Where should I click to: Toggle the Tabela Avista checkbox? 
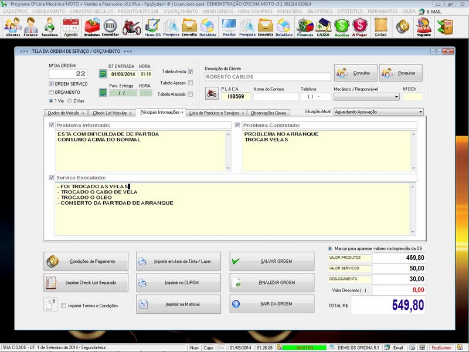pos(191,72)
